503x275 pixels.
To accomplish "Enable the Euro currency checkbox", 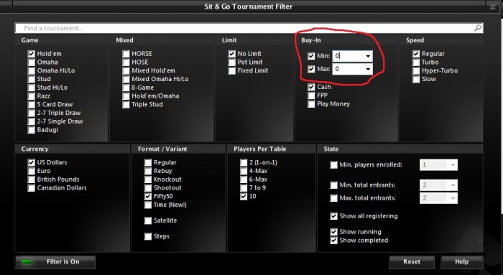I will 31,171.
